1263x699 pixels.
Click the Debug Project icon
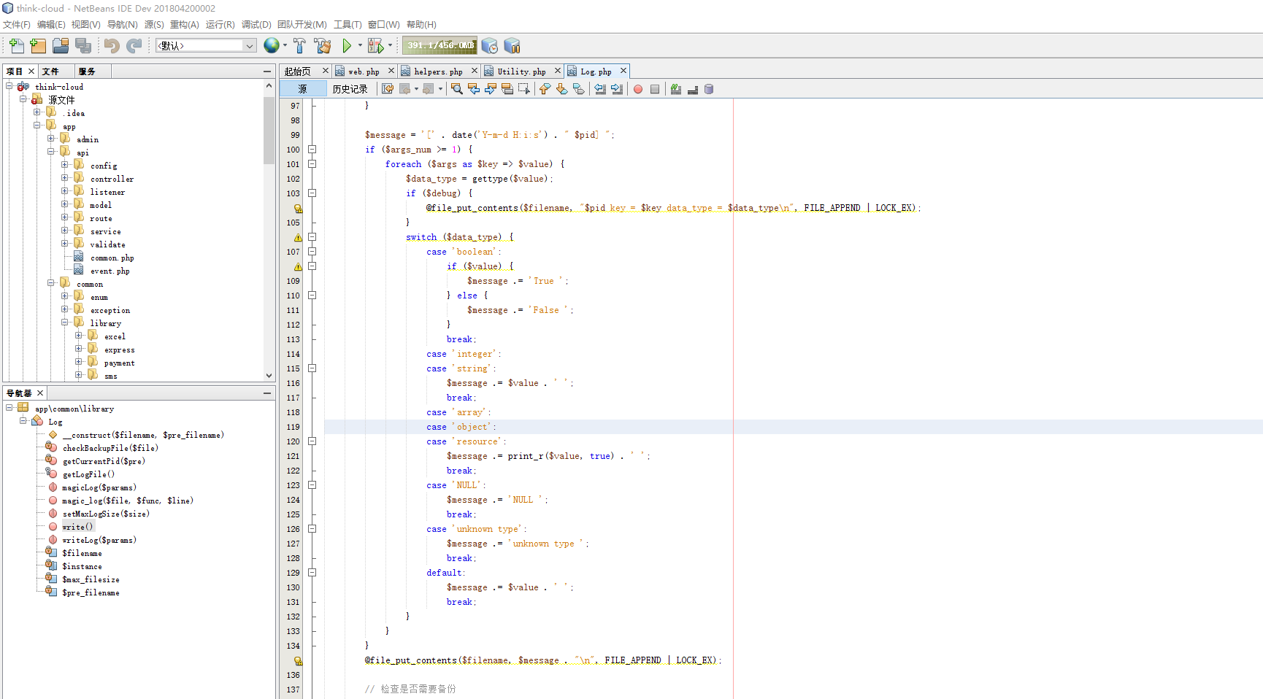[x=375, y=46]
